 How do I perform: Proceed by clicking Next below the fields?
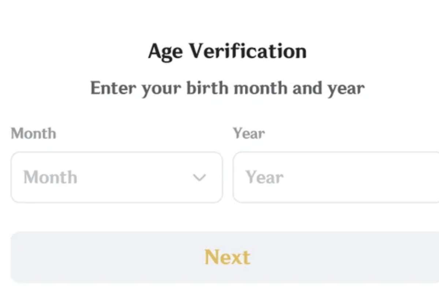tap(227, 257)
